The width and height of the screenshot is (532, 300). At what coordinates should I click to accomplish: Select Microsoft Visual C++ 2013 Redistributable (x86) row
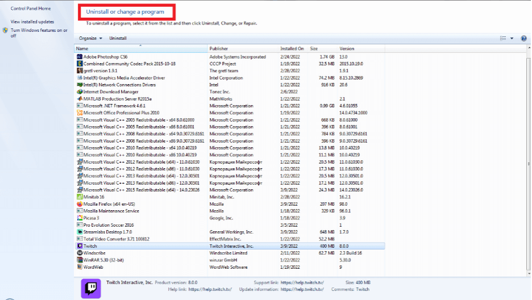[230, 183]
